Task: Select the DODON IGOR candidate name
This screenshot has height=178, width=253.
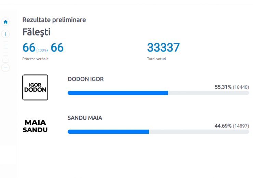Action: 86,79
